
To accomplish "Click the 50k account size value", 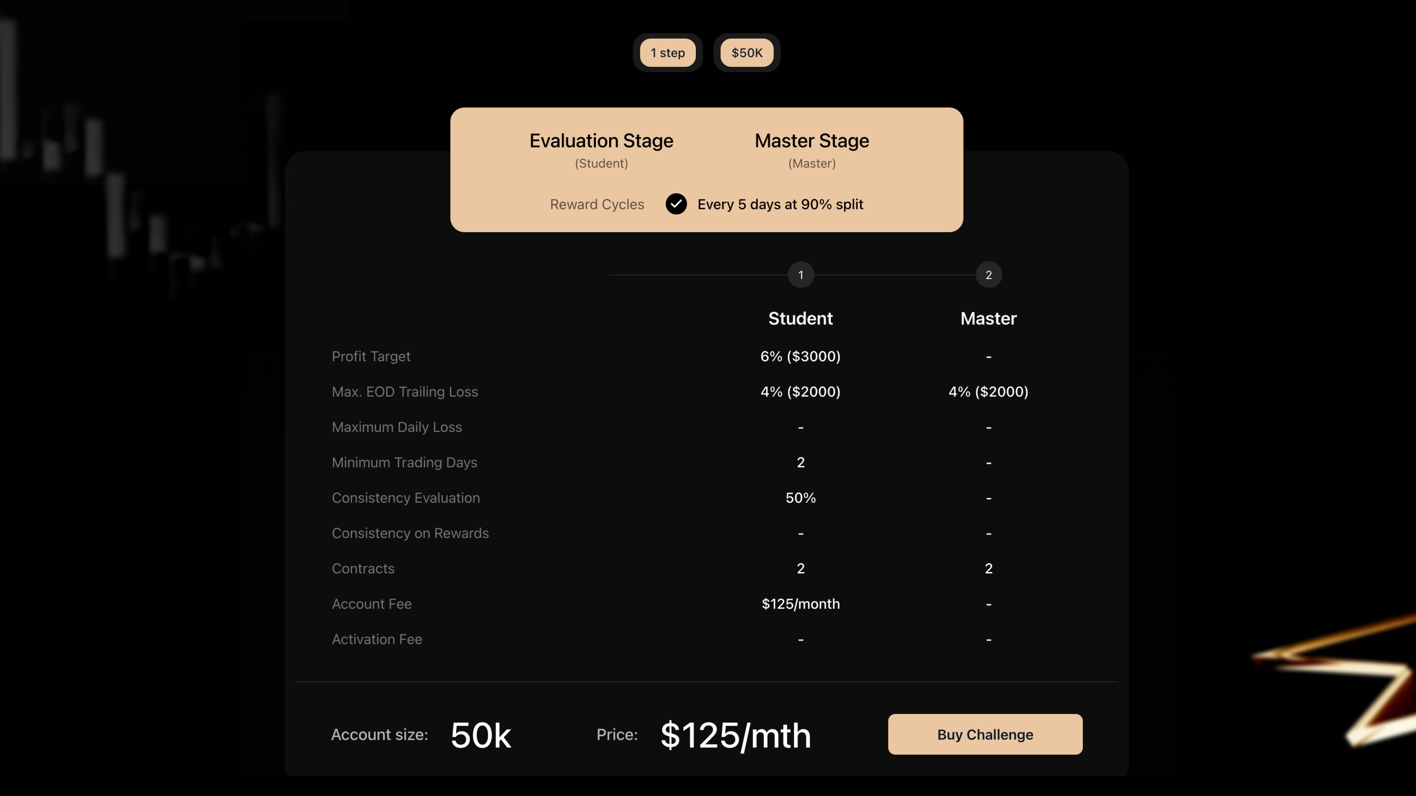I will [481, 735].
